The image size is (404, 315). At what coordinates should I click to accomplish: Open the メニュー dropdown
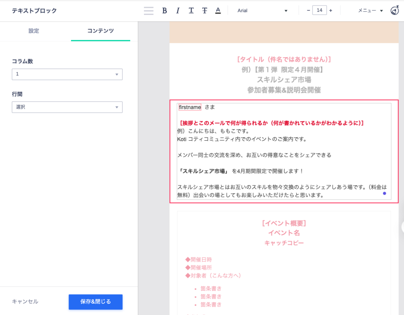click(370, 11)
